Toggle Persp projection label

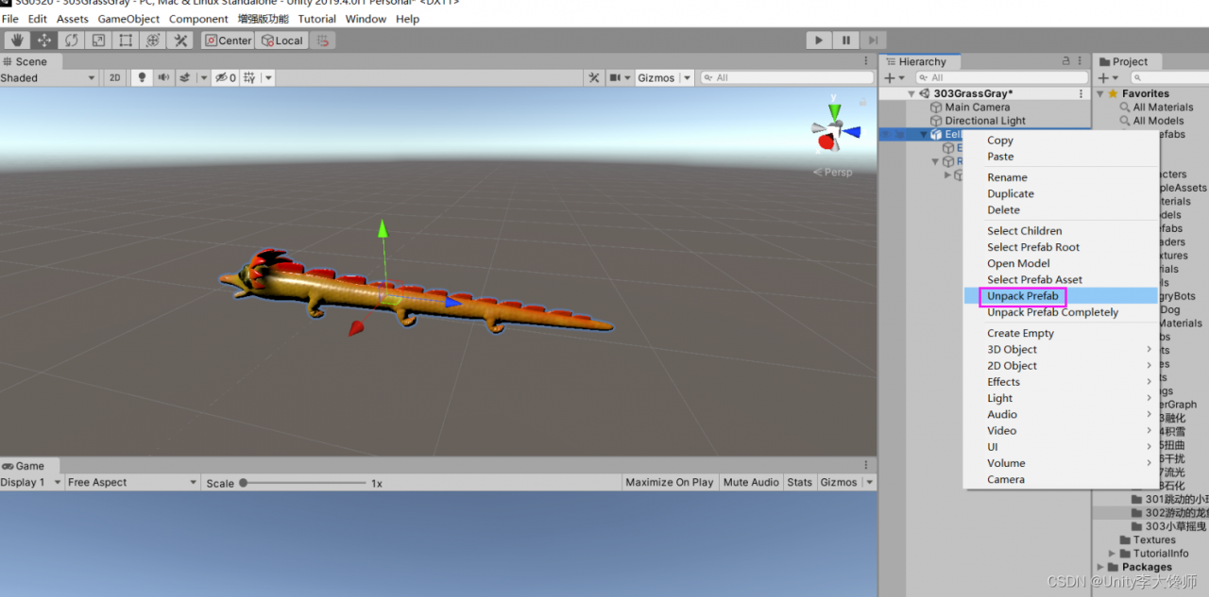pyautogui.click(x=832, y=173)
